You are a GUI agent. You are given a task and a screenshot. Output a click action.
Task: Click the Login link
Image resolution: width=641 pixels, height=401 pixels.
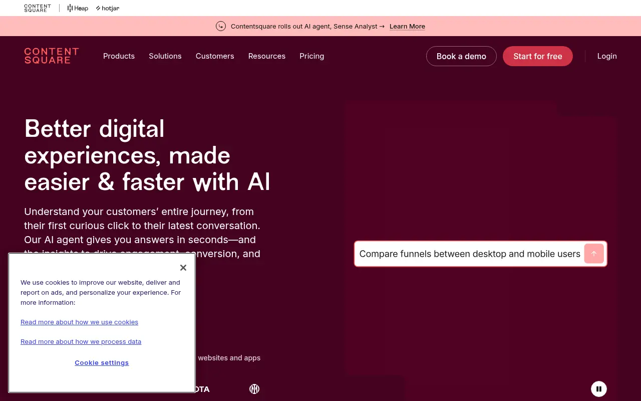606,56
